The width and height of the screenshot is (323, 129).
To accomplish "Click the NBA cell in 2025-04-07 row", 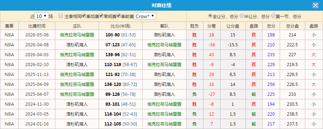I will [x=9, y=94].
